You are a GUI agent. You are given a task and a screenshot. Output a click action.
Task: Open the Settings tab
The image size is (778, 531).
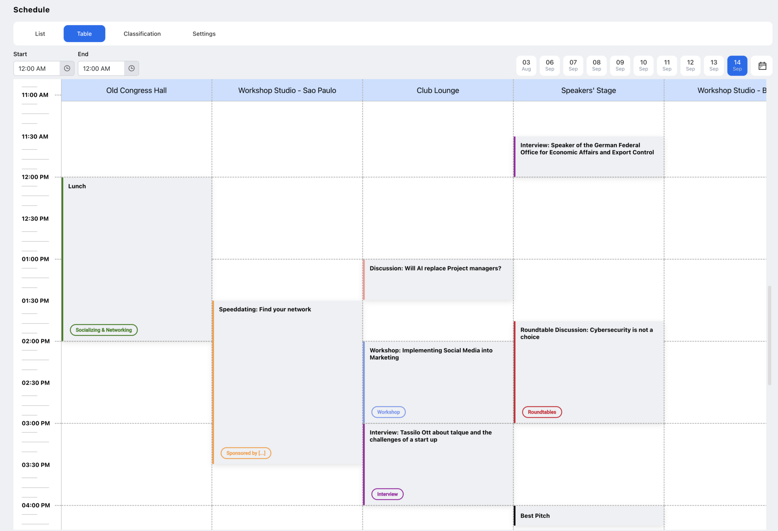(204, 33)
